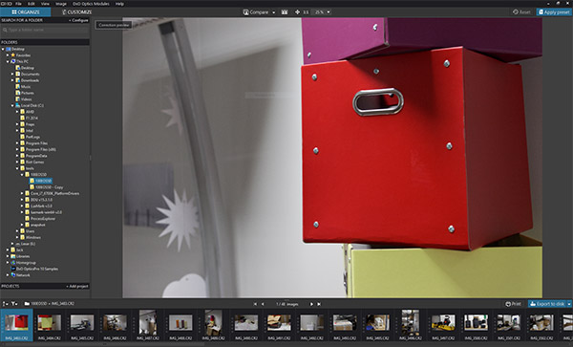Viewport: 573px width, 347px height.
Task: Switch to the CUSTOMIZE tab
Action: click(76, 12)
